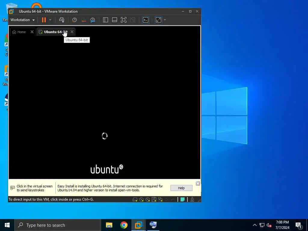Click the muted volume tray icon
This screenshot has width=308, height=231.
(x=269, y=225)
